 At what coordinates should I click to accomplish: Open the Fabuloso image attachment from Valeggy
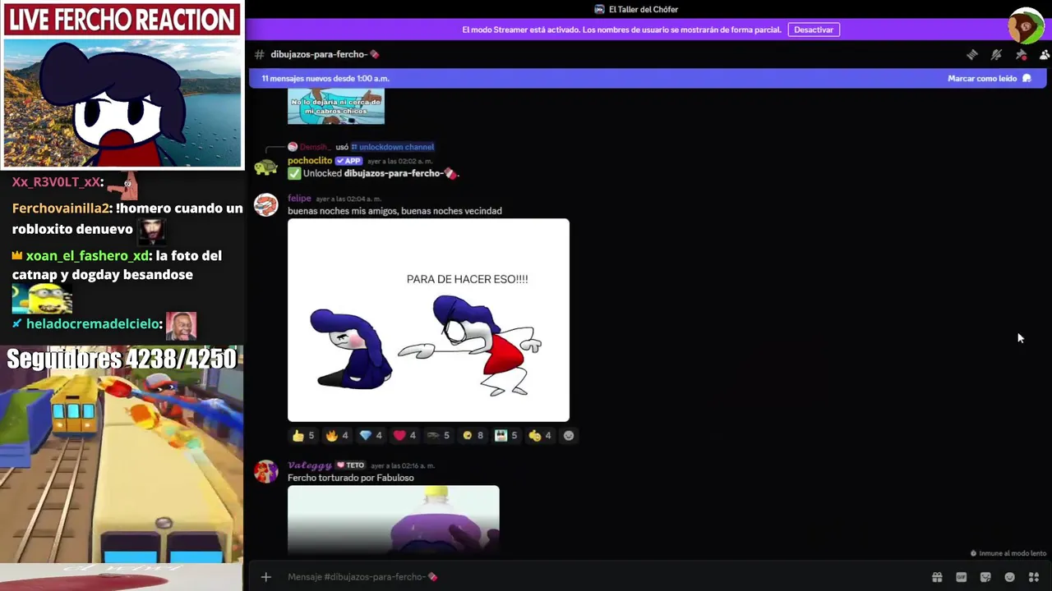(x=393, y=519)
